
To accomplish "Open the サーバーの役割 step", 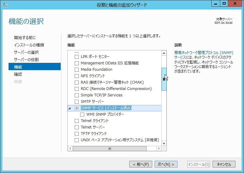I will click(x=26, y=59).
